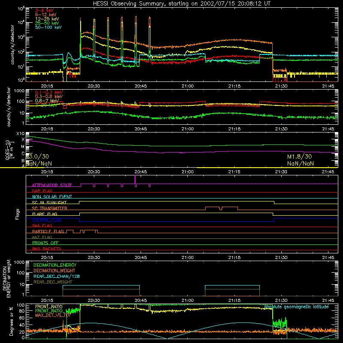
Task: Click the SC_TRANSMITTER flag label
Action: [x=49, y=208]
